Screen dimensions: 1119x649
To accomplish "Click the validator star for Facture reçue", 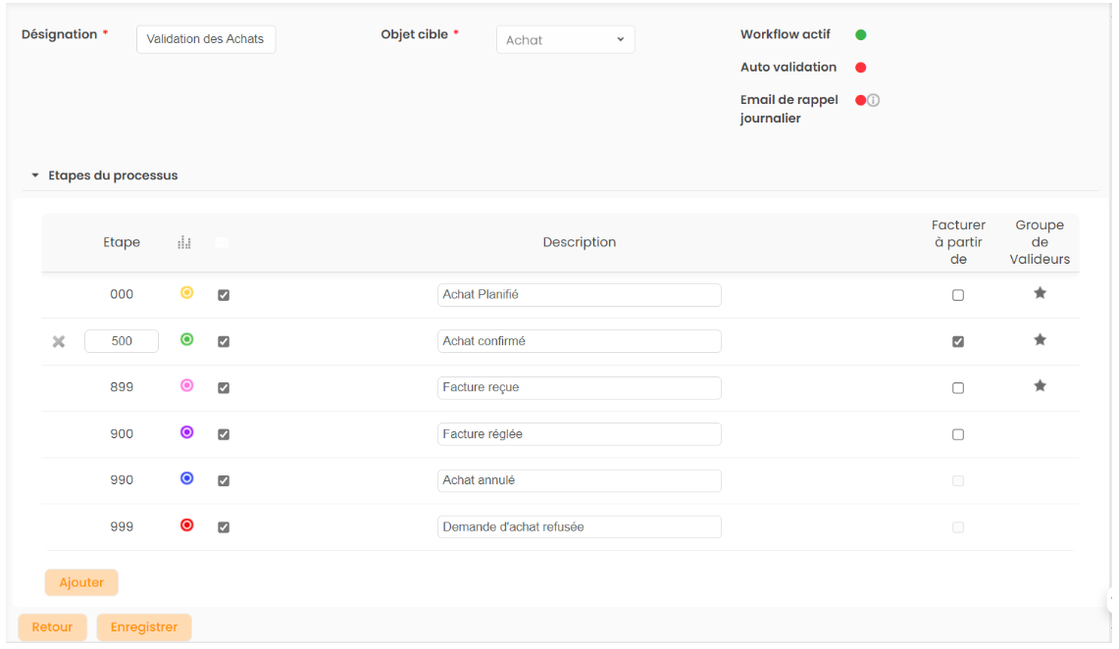I will tap(1040, 386).
